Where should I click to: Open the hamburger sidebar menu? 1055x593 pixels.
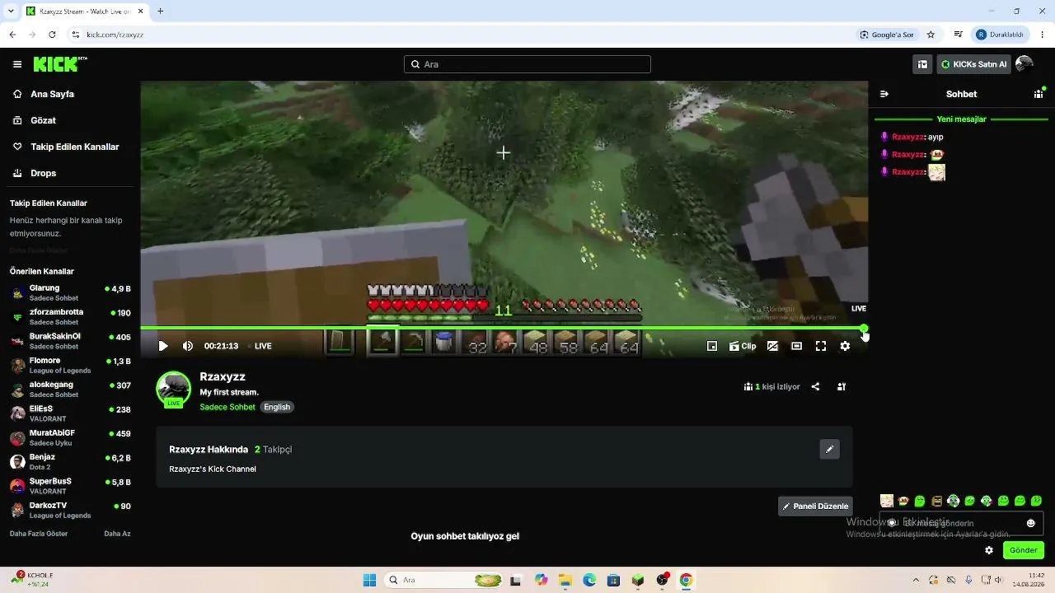(17, 64)
